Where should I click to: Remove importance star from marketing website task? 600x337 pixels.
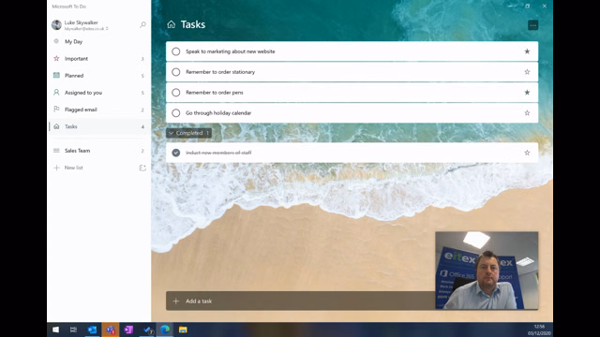[x=527, y=51]
